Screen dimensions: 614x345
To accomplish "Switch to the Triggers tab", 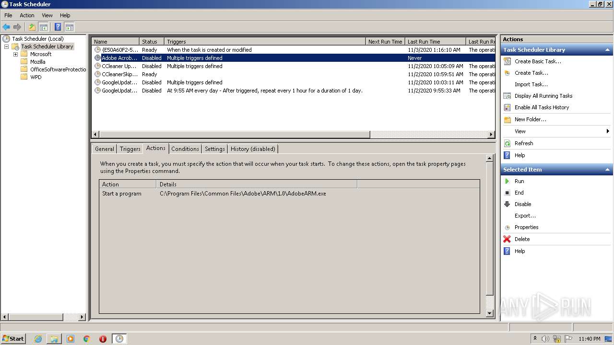I will click(x=130, y=149).
